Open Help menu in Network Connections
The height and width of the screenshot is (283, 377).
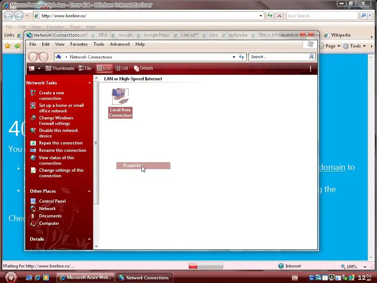140,44
